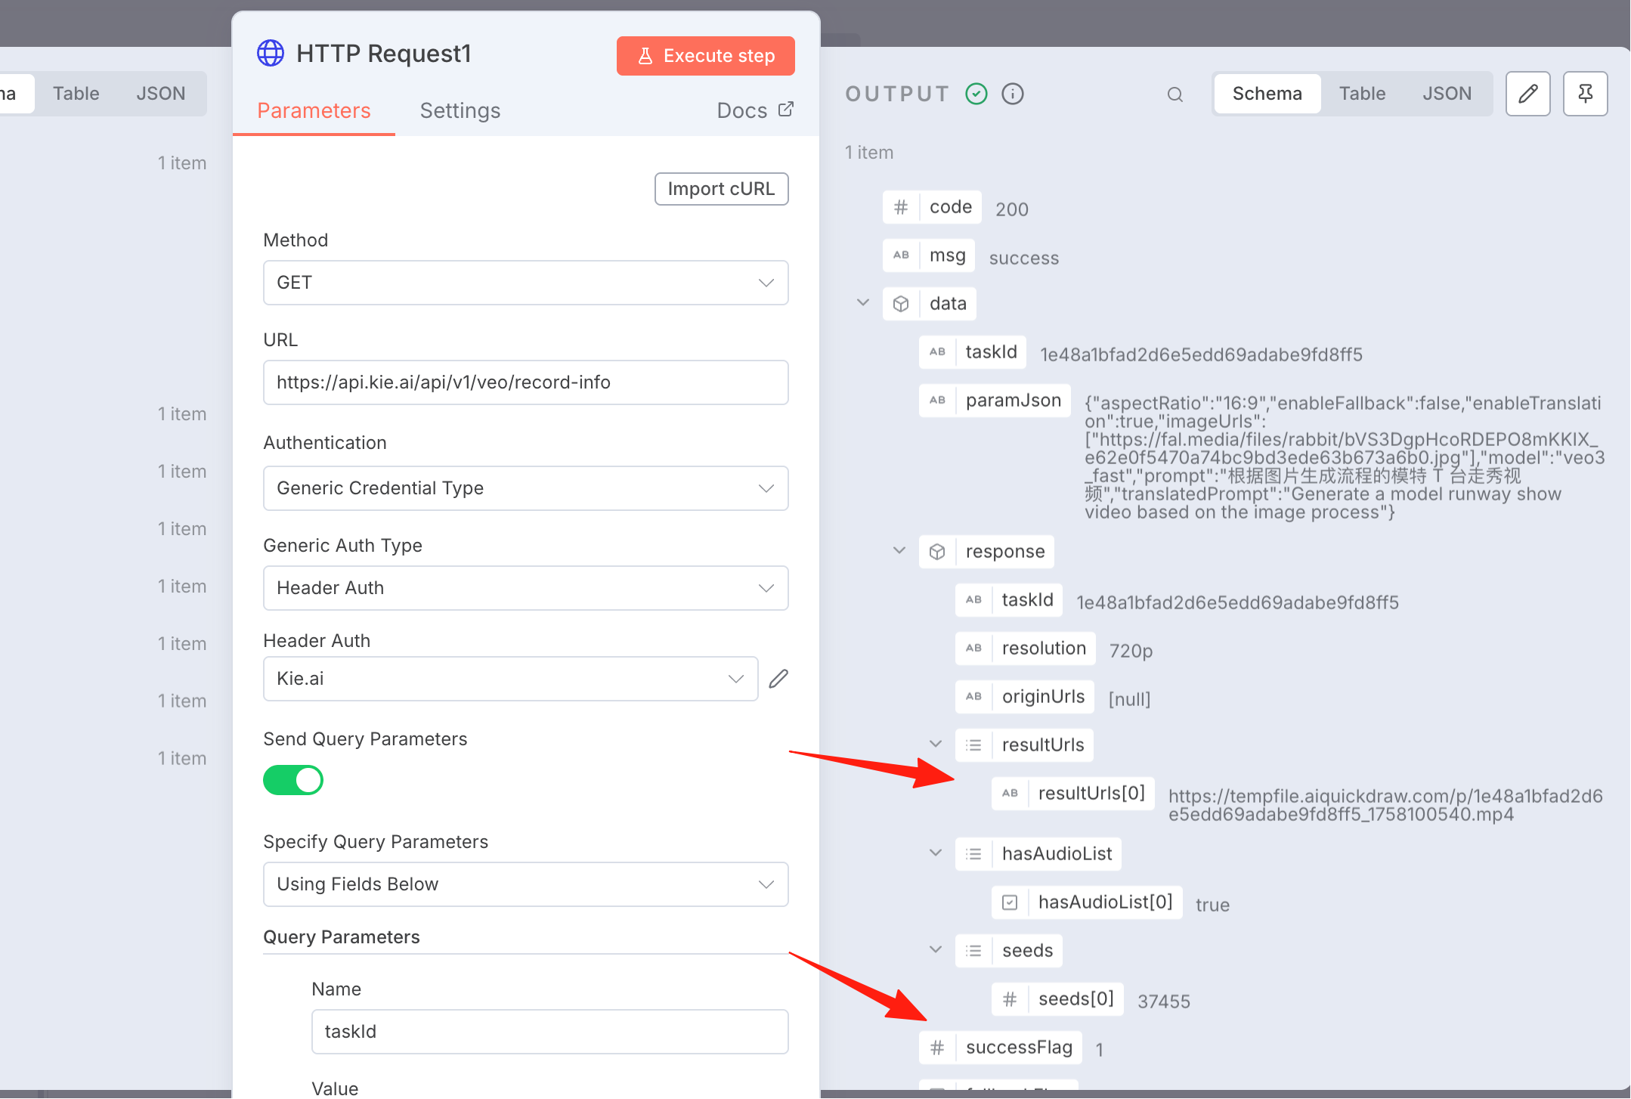Switch to the Parameters tab
The height and width of the screenshot is (1099, 1631).
click(x=314, y=111)
